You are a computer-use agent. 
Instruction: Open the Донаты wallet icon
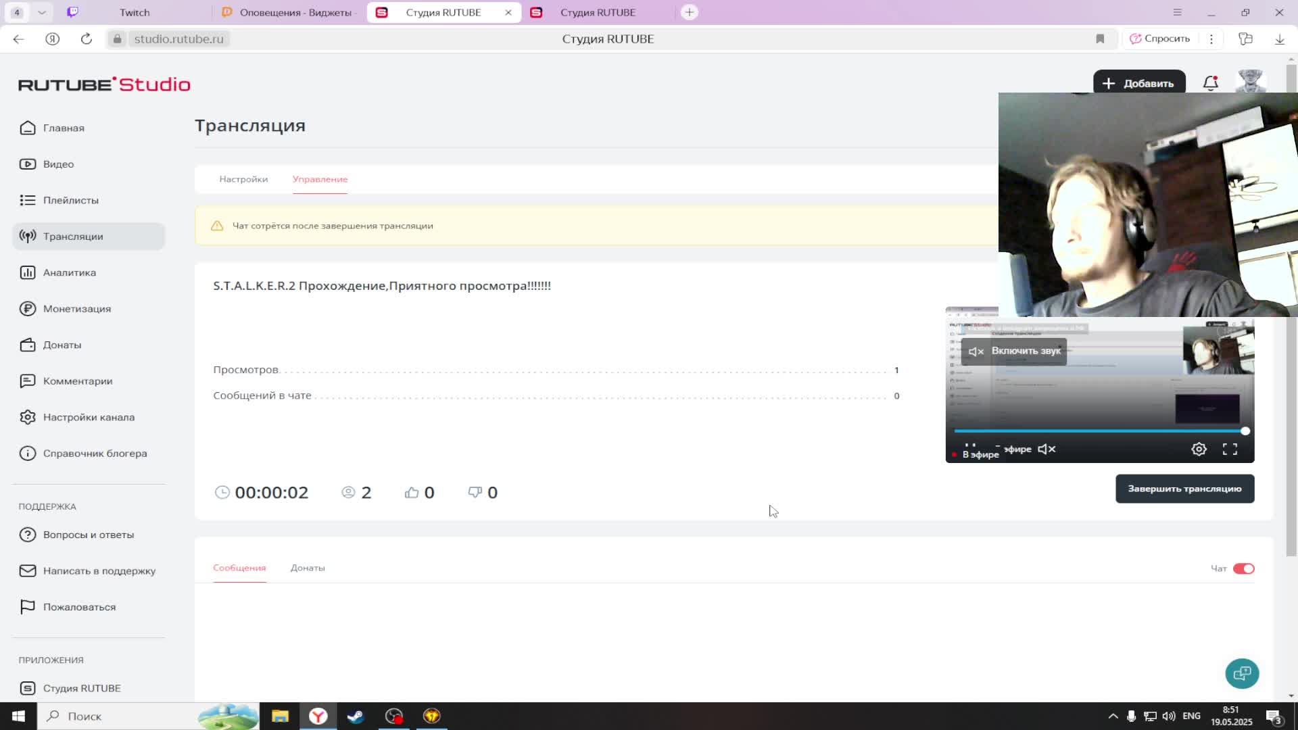pos(28,345)
